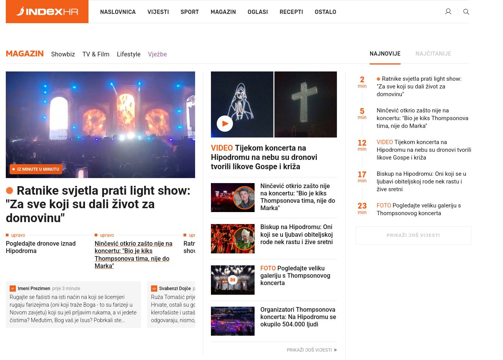Click the sidebar PRIKAŽI JOŠ VIJESTI button

pyautogui.click(x=413, y=235)
